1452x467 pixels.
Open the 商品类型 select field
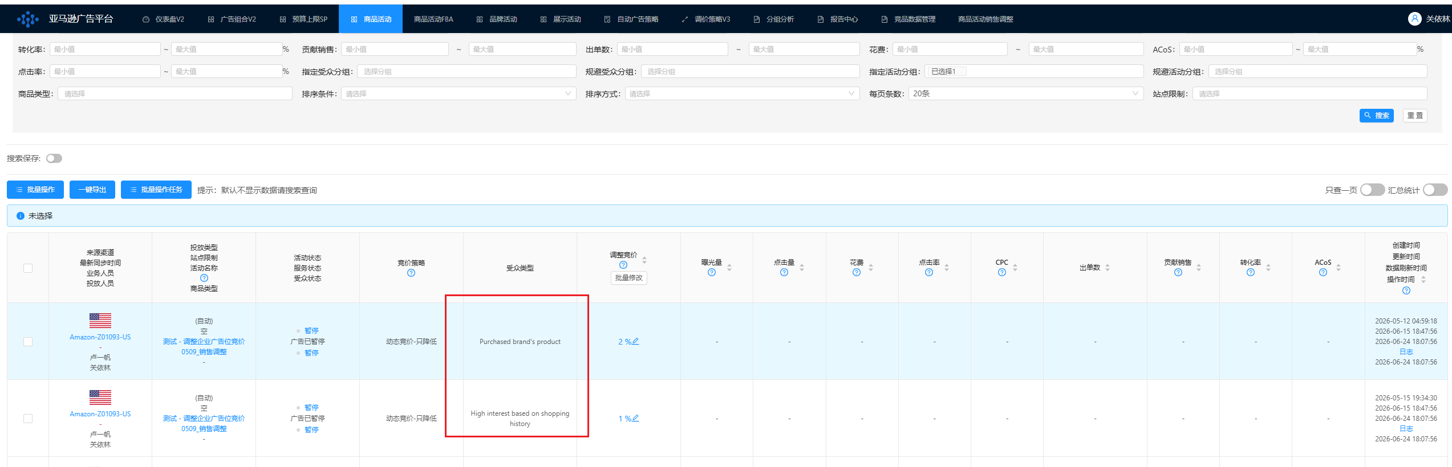175,93
